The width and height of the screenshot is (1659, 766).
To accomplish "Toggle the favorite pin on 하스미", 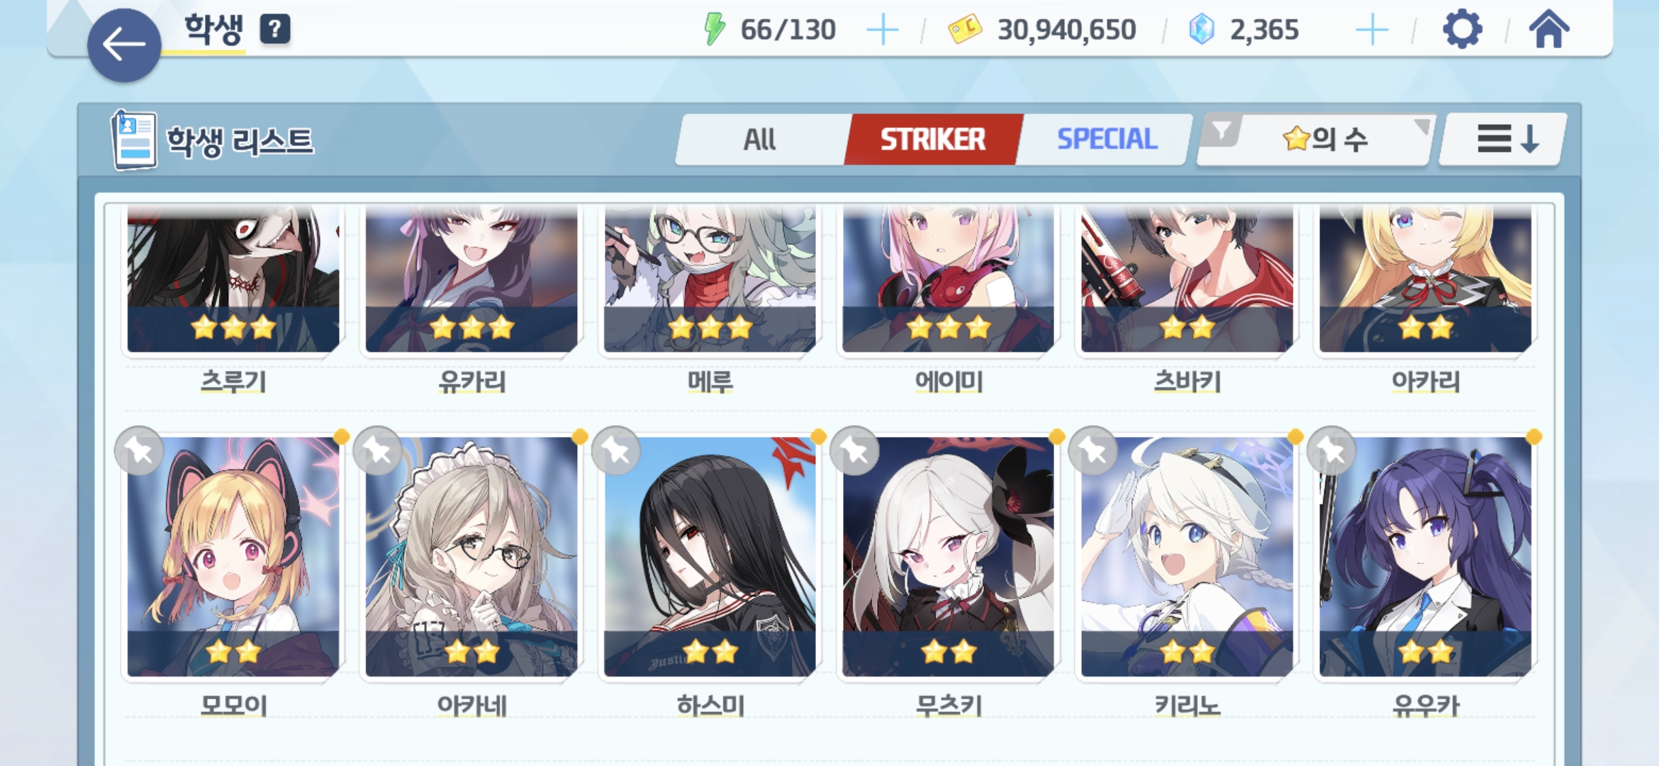I will [x=616, y=451].
